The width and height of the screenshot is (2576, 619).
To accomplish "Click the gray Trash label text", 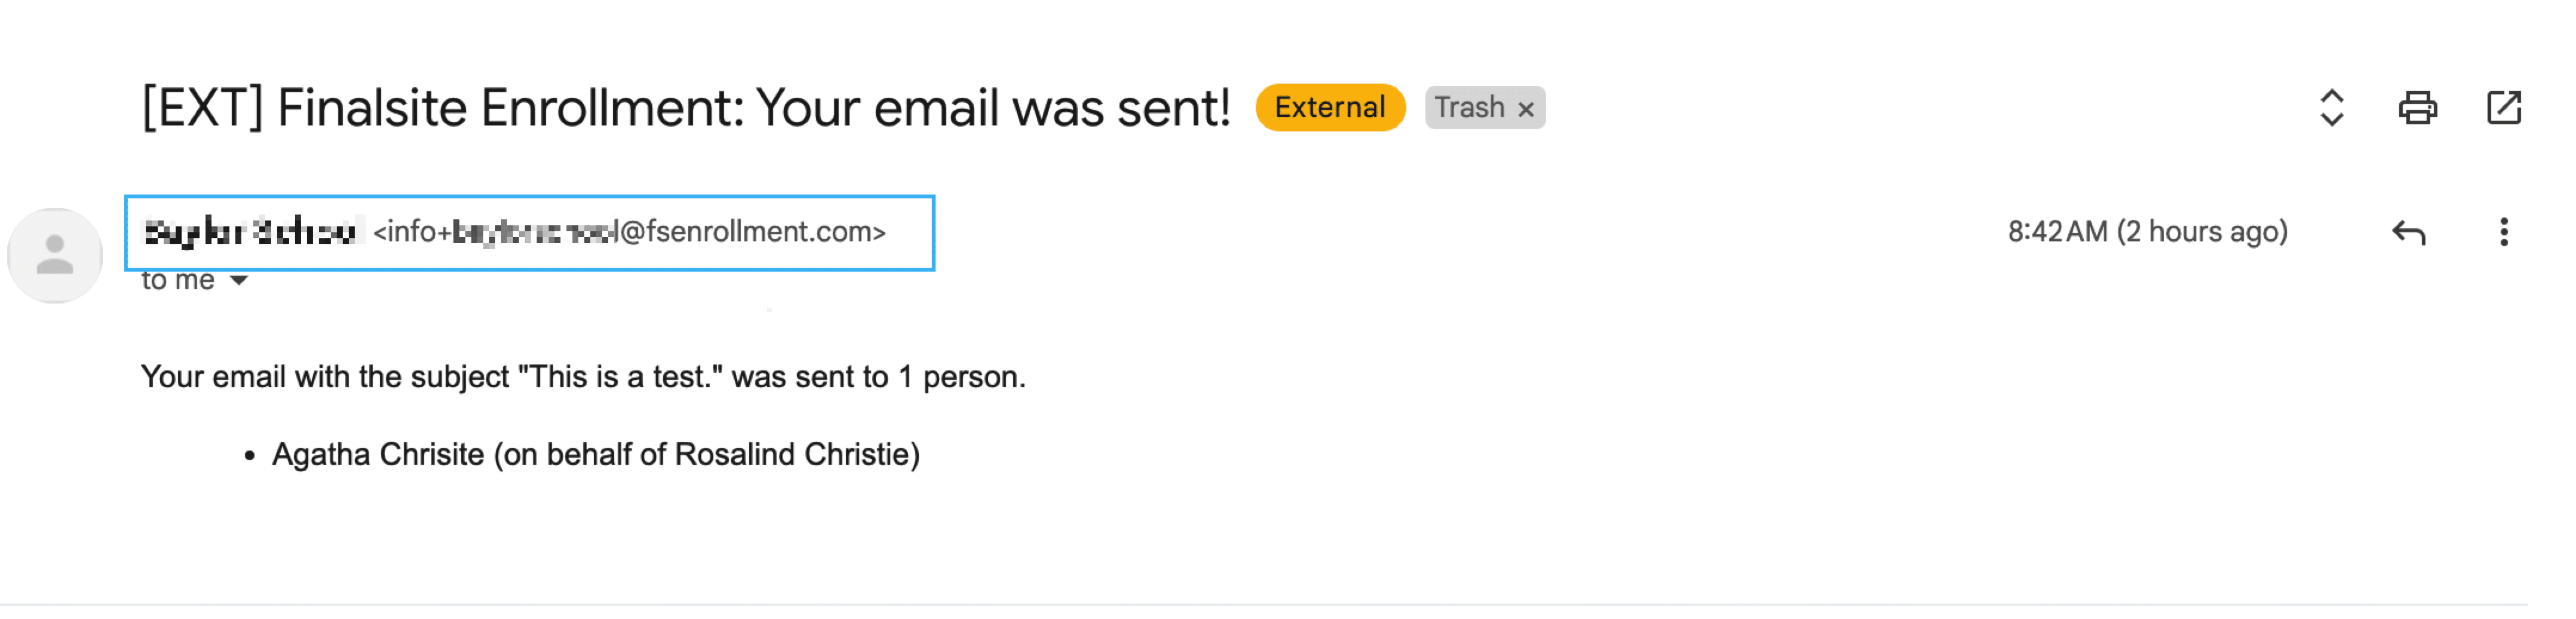I will click(1468, 107).
